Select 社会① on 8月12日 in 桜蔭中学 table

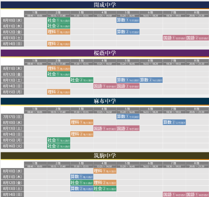tap(59, 74)
